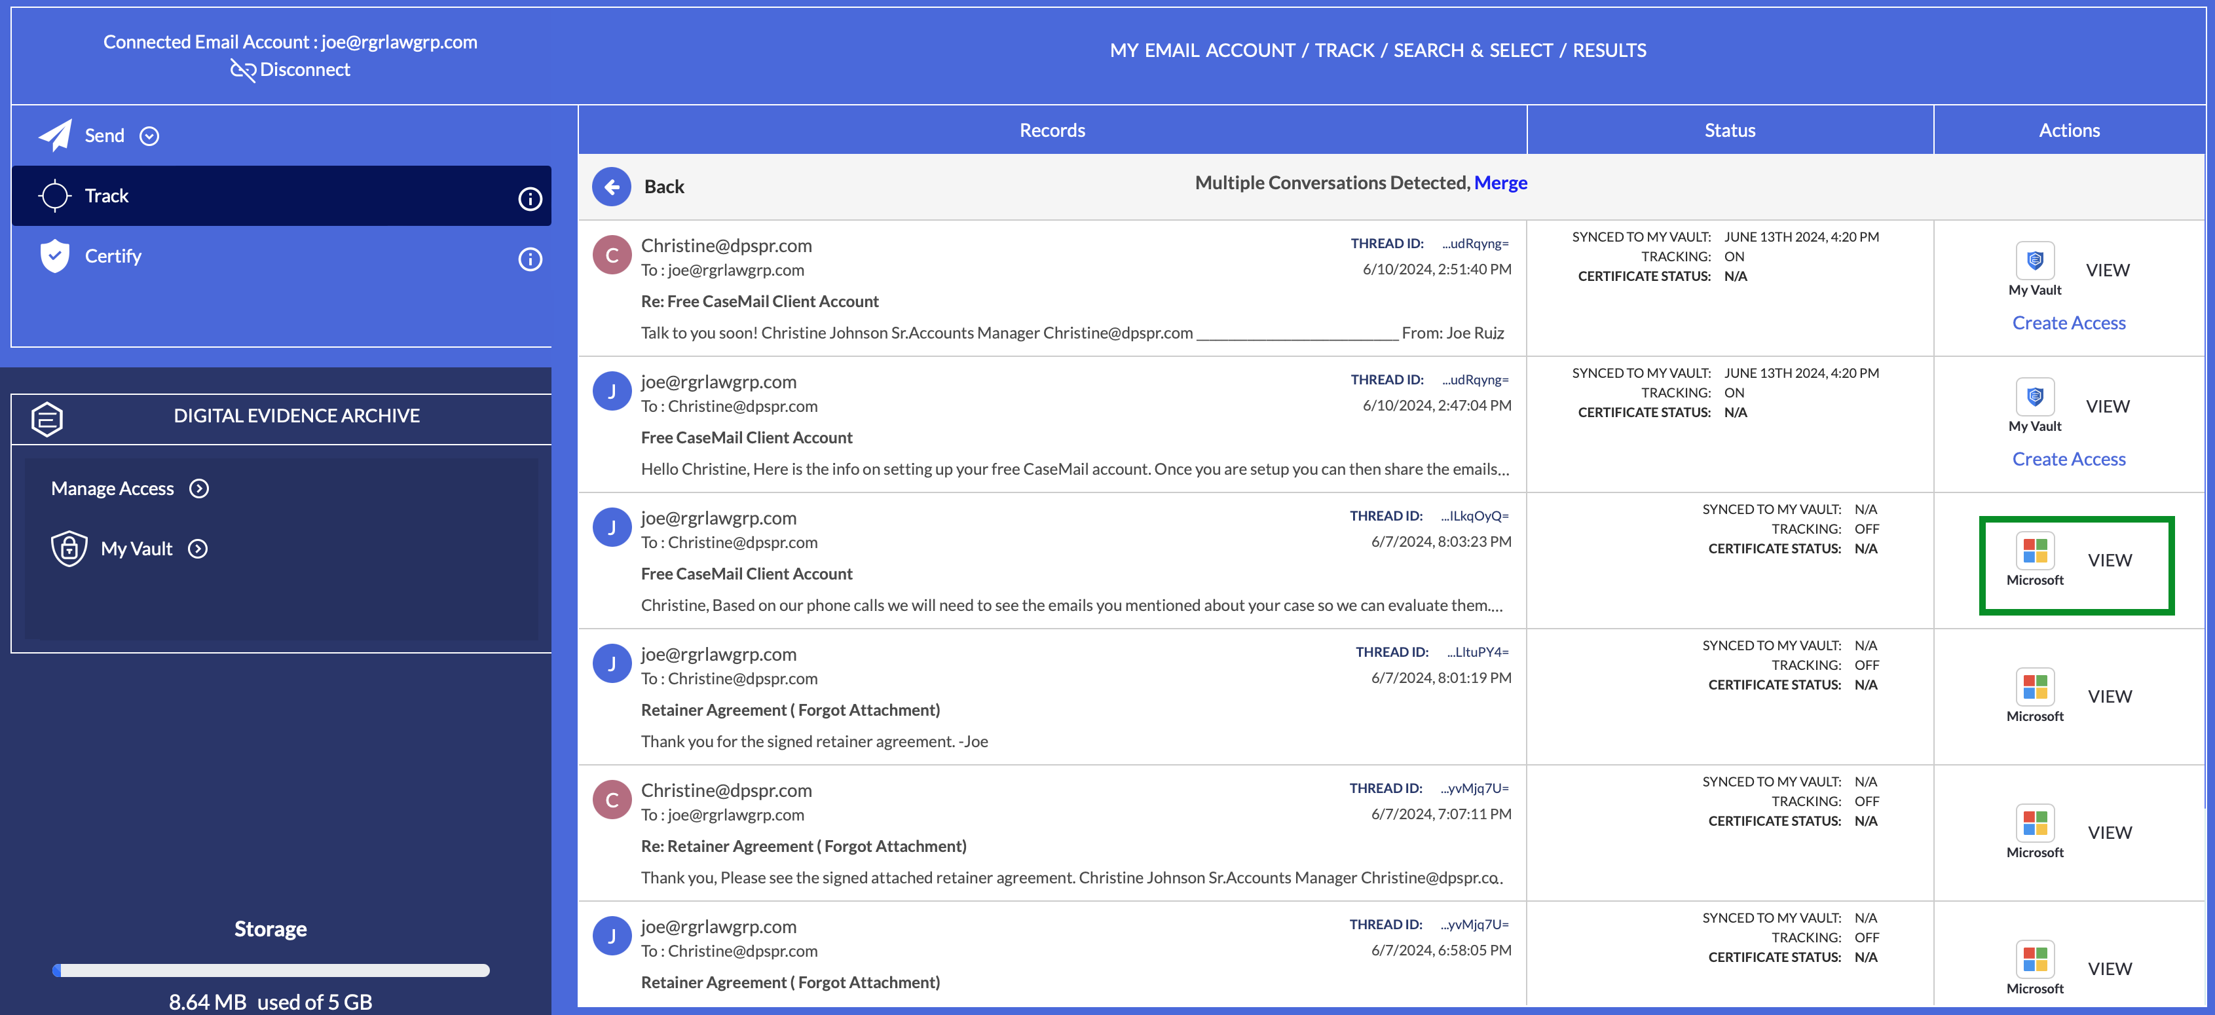Click message preview starting 'Hello Christine, Here is the info'
Viewport: 2215px width, 1015px height.
tap(1075, 470)
